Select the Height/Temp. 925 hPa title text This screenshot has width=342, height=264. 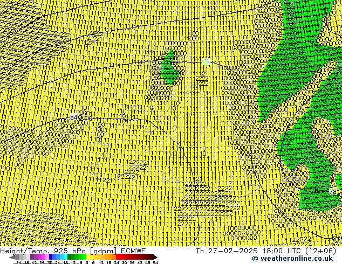[x=44, y=251]
